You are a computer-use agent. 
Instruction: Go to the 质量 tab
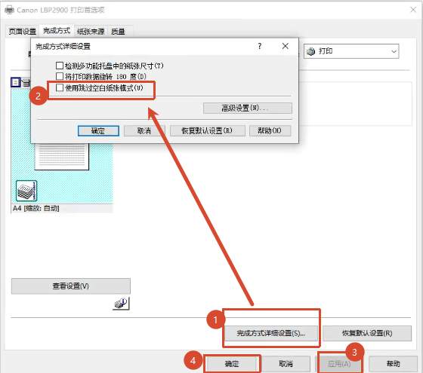(118, 32)
